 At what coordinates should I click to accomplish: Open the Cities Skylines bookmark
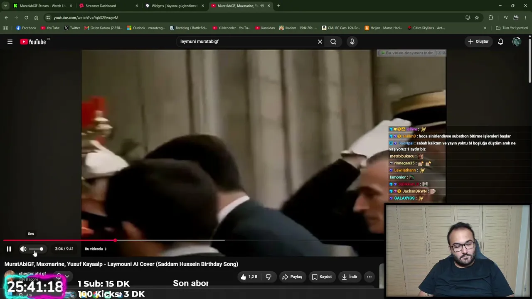tap(426, 28)
